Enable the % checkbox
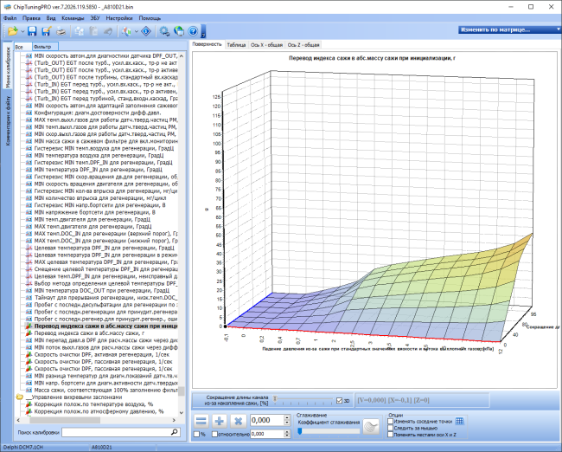The image size is (562, 452). click(x=196, y=434)
